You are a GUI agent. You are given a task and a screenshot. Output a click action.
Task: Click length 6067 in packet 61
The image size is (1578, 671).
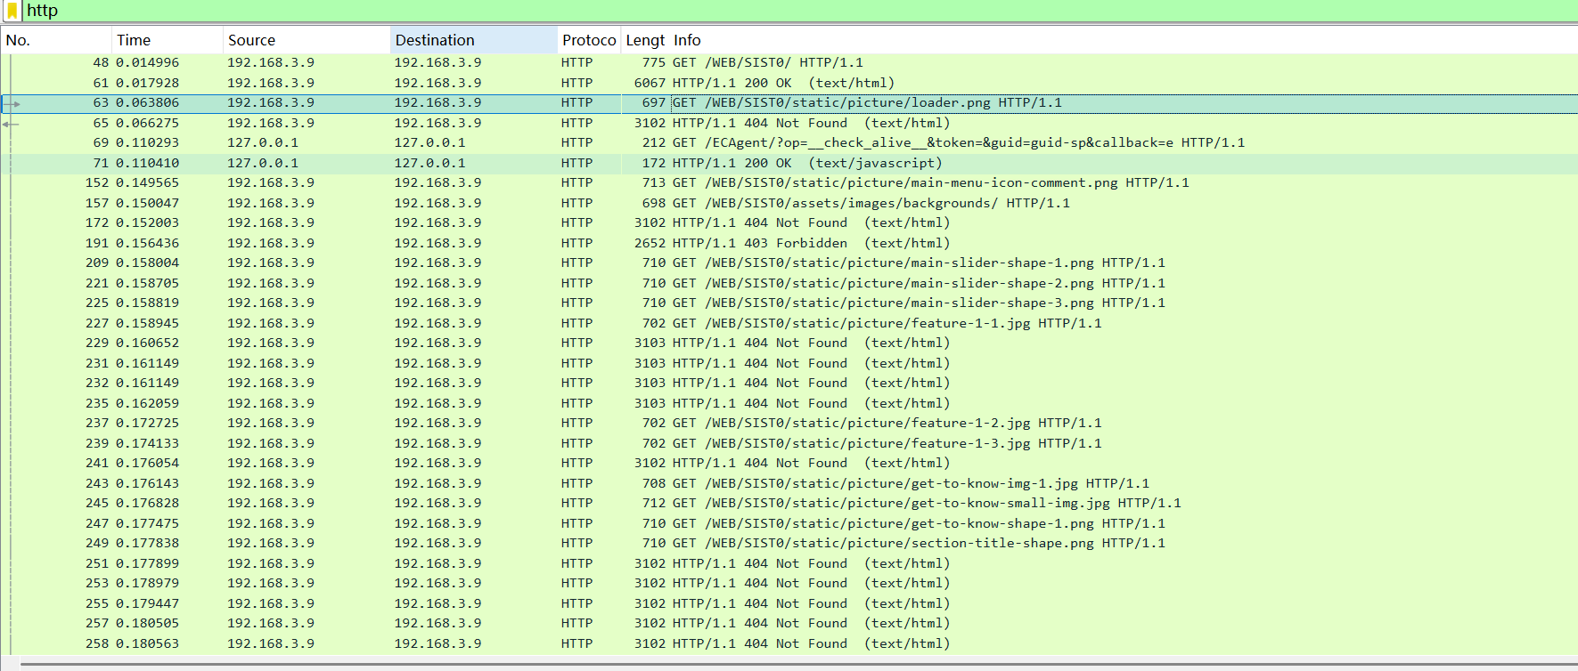coord(650,83)
